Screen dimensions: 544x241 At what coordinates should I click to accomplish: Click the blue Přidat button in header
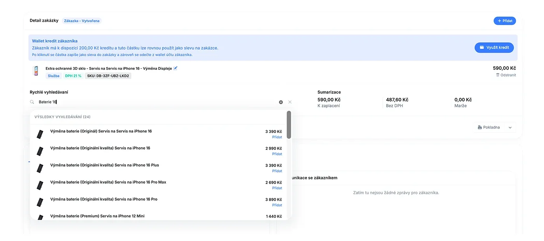504,21
